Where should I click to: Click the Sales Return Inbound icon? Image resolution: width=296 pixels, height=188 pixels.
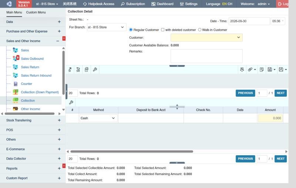coord(16,75)
